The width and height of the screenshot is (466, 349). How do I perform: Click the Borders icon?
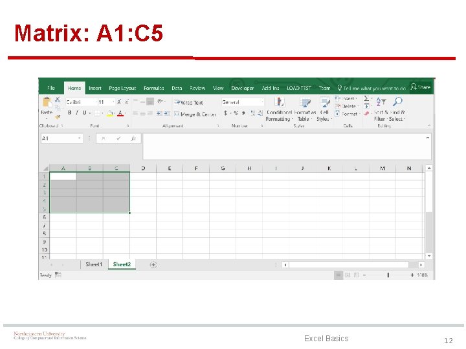[97, 113]
